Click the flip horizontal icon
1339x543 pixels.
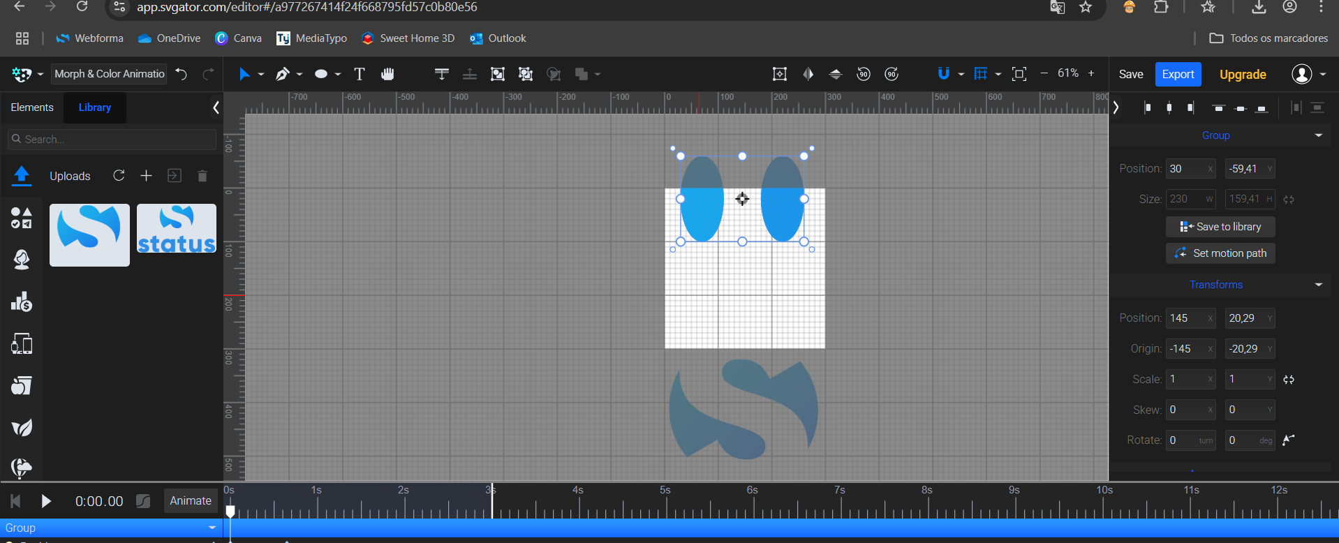(x=808, y=74)
